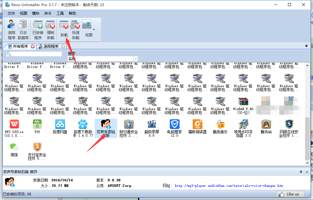Screen dimensions: 313x200
Task: Open the 日志数据库 toolbar tool
Action: pos(23,30)
